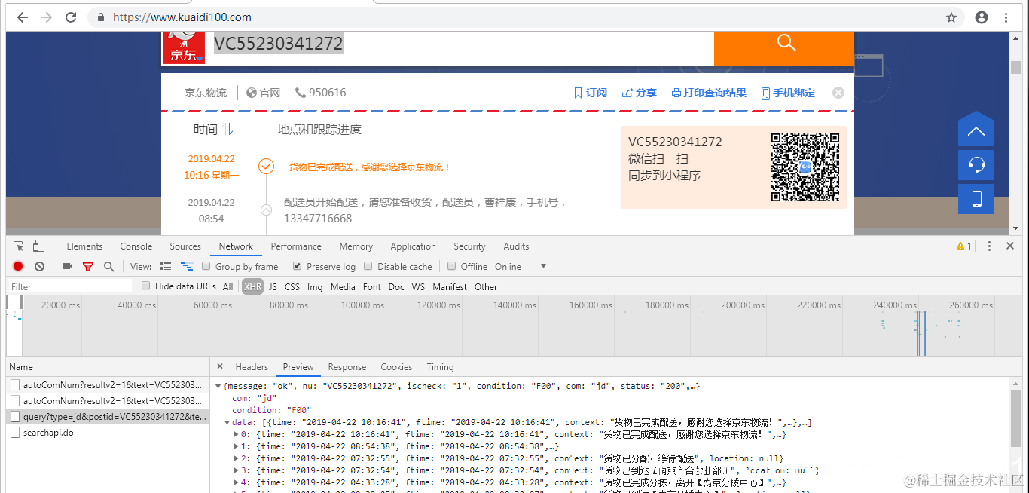Click the page vertical scrollbar thumb
The width and height of the screenshot is (1029, 493).
click(x=1015, y=66)
